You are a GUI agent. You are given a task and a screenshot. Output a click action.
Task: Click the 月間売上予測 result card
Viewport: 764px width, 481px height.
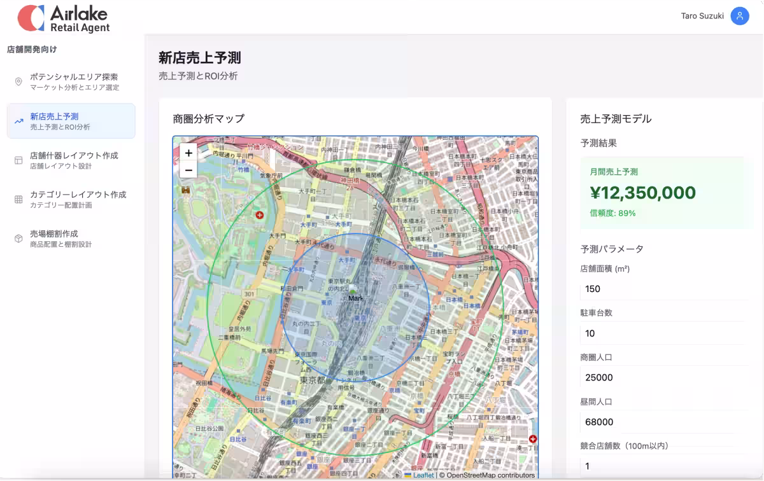pyautogui.click(x=666, y=192)
